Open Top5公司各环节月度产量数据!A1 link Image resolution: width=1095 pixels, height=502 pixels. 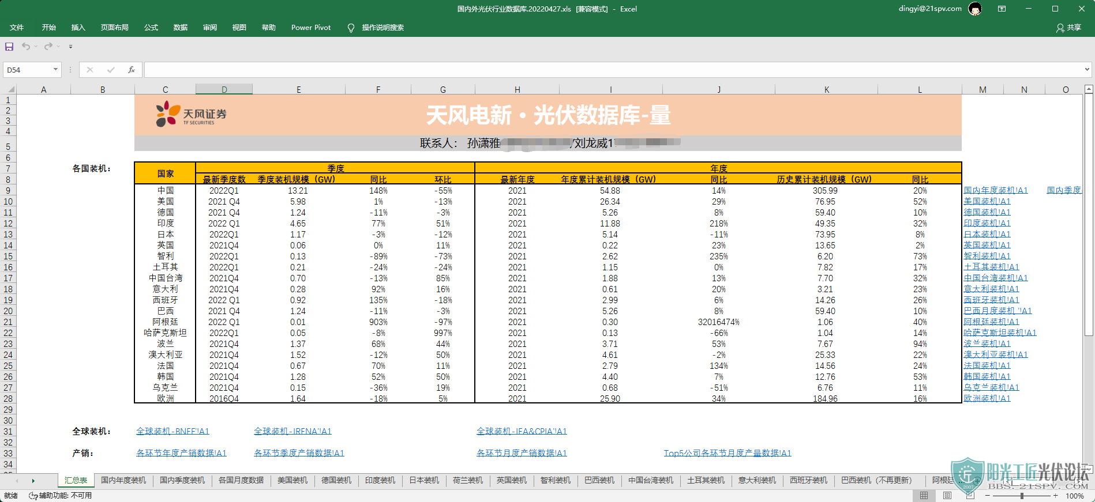727,453
